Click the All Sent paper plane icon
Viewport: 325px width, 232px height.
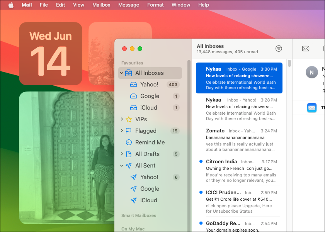(x=129, y=166)
